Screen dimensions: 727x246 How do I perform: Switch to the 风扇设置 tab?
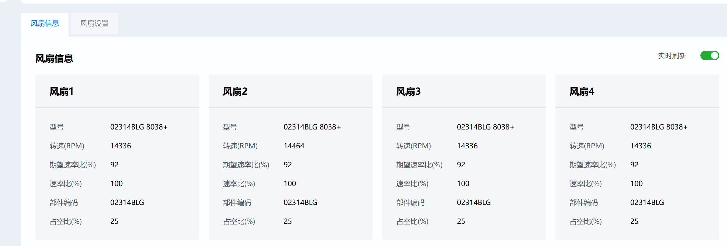tap(94, 23)
